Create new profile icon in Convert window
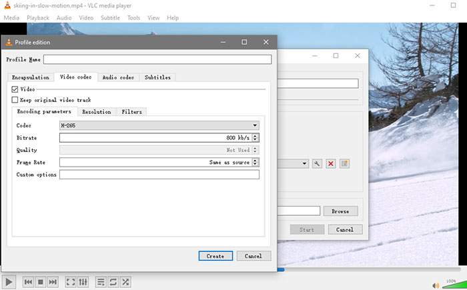 tap(344, 163)
